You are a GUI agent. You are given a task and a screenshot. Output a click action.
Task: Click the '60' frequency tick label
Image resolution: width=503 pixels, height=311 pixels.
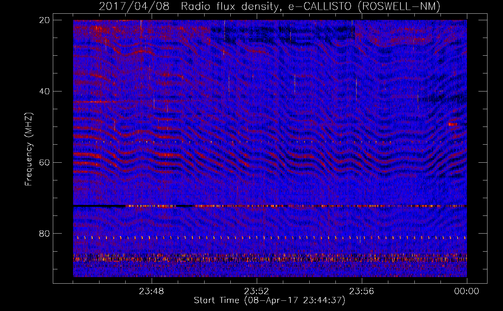coord(45,162)
